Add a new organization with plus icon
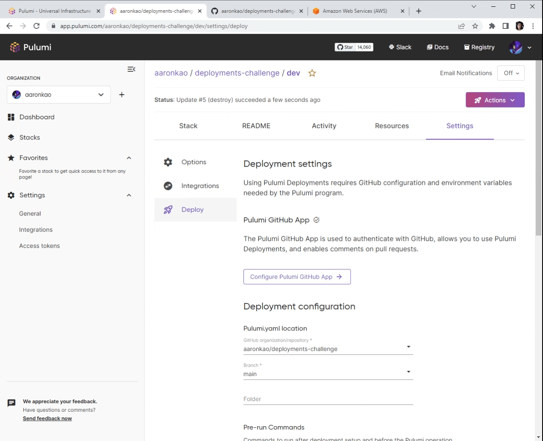The image size is (543, 441). tap(122, 95)
